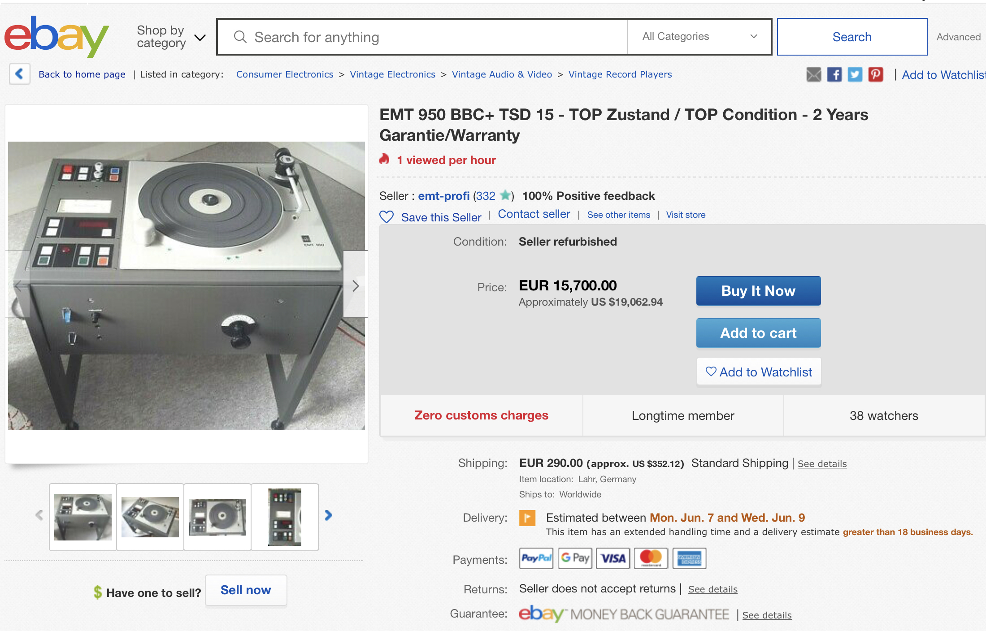Image resolution: width=986 pixels, height=631 pixels.
Task: Select the fourth vertical turntable thumbnail
Action: (x=285, y=517)
